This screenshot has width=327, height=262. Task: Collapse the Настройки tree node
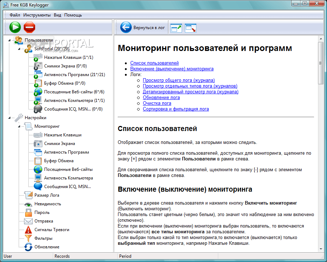(9, 118)
